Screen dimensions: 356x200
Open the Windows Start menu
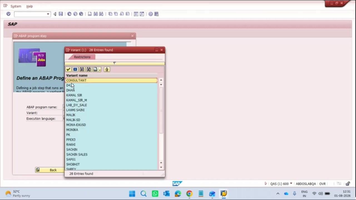click(132, 194)
